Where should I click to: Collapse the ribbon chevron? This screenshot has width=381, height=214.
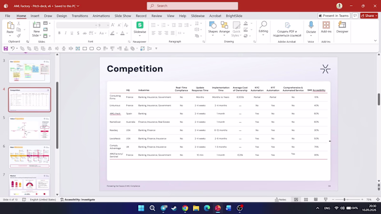375,41
